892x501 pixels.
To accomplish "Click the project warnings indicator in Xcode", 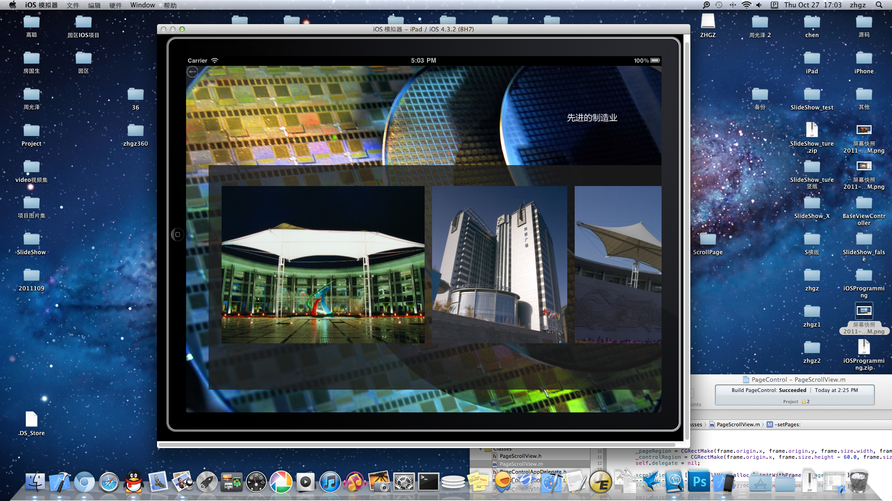I will pyautogui.click(x=806, y=402).
